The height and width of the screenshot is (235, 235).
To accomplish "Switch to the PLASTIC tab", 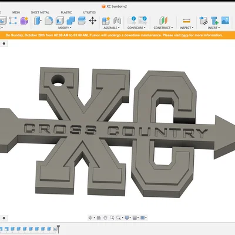I will [66, 12].
